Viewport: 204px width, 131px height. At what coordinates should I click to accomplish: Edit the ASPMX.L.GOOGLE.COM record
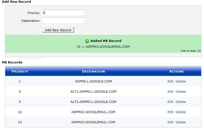(170, 81)
